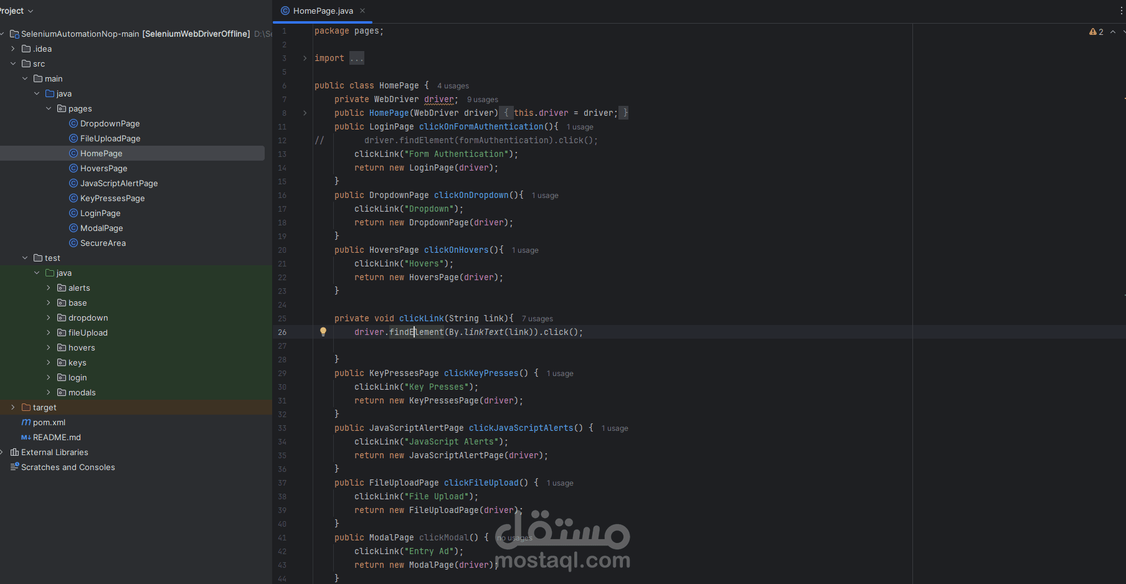Expand the .idea folder
The image size is (1126, 584).
point(13,49)
